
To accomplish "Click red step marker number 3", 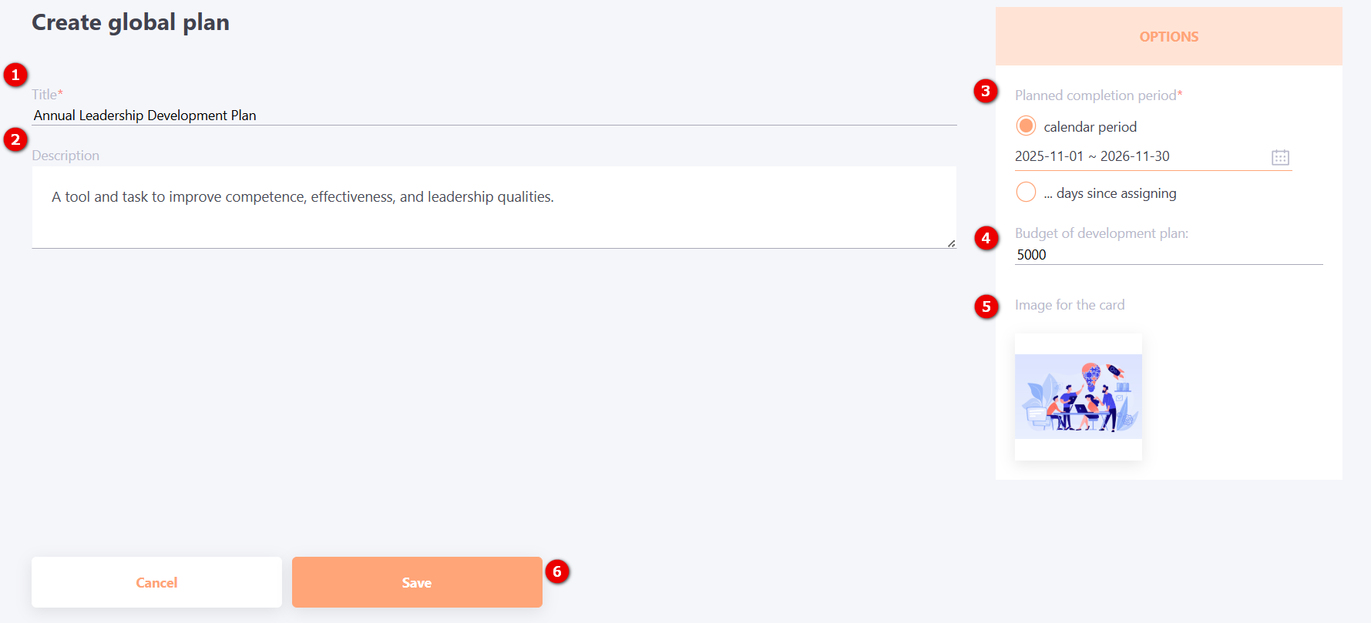I will [x=985, y=91].
